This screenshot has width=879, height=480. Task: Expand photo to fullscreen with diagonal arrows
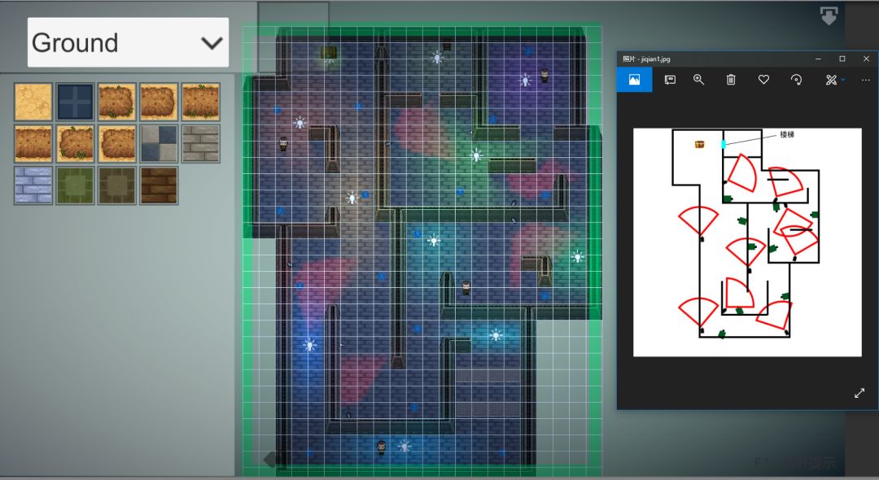[x=859, y=393]
